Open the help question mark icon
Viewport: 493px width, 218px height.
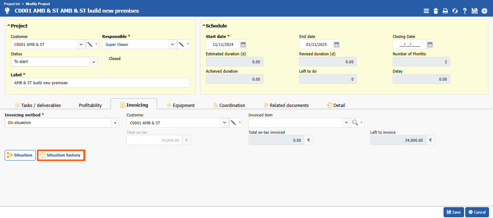tap(465, 11)
